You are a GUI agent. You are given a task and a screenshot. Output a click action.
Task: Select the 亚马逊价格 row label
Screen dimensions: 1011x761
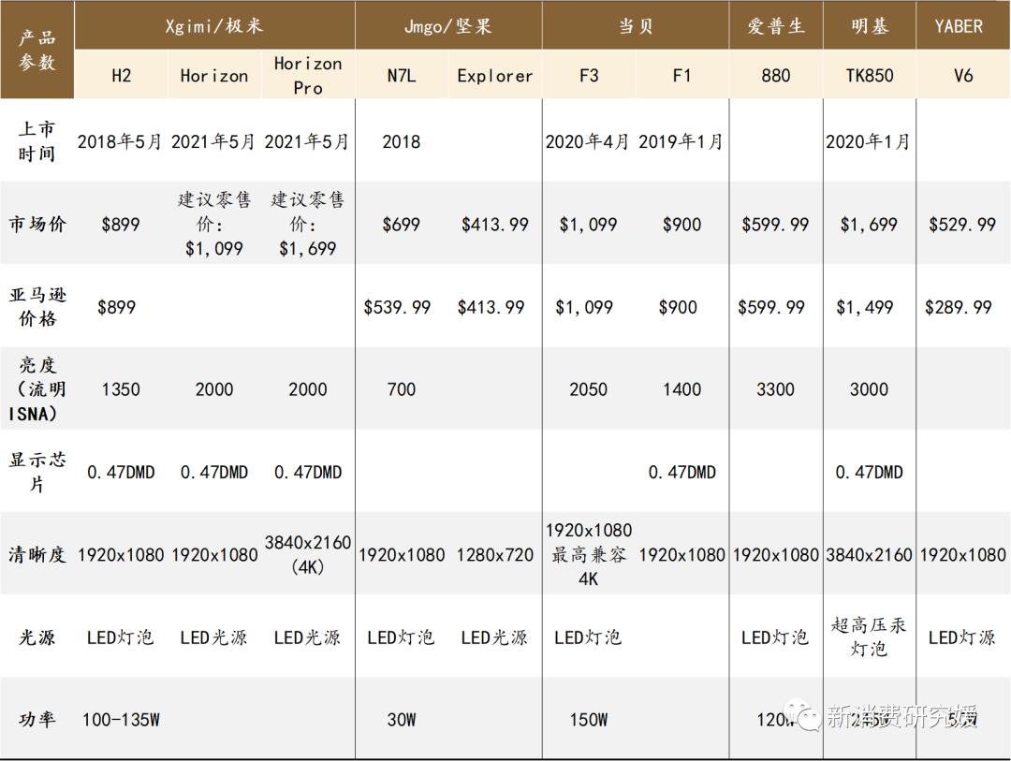pos(37,306)
